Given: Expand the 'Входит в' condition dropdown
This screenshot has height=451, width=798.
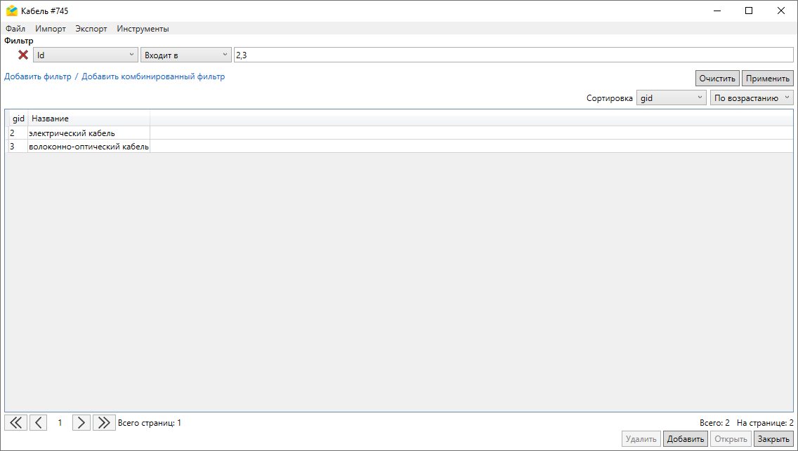Looking at the screenshot, I should coord(185,55).
